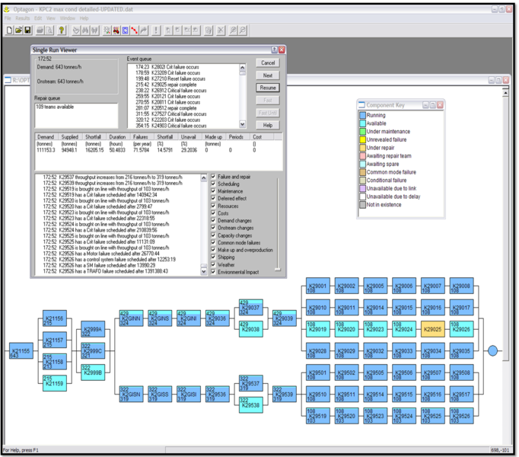This screenshot has height=457, width=519.
Task: Click the scissors cut toolbar icon
Action: [221, 30]
